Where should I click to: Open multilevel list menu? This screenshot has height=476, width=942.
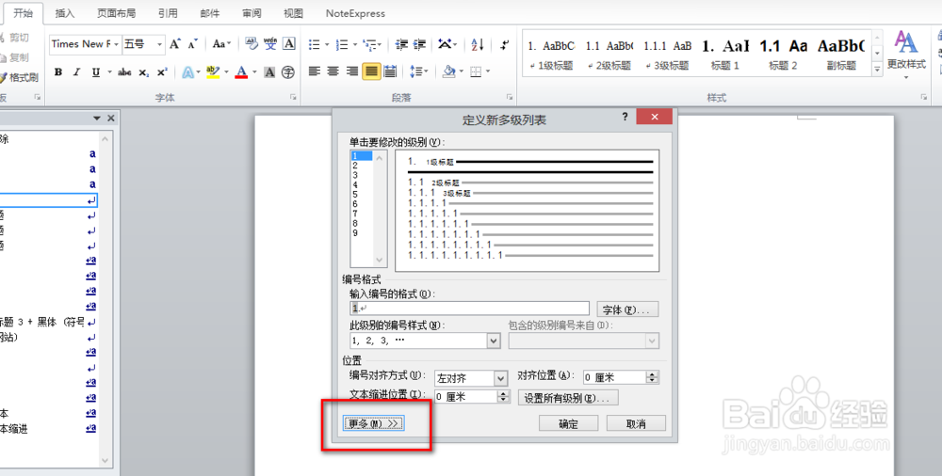pos(370,44)
